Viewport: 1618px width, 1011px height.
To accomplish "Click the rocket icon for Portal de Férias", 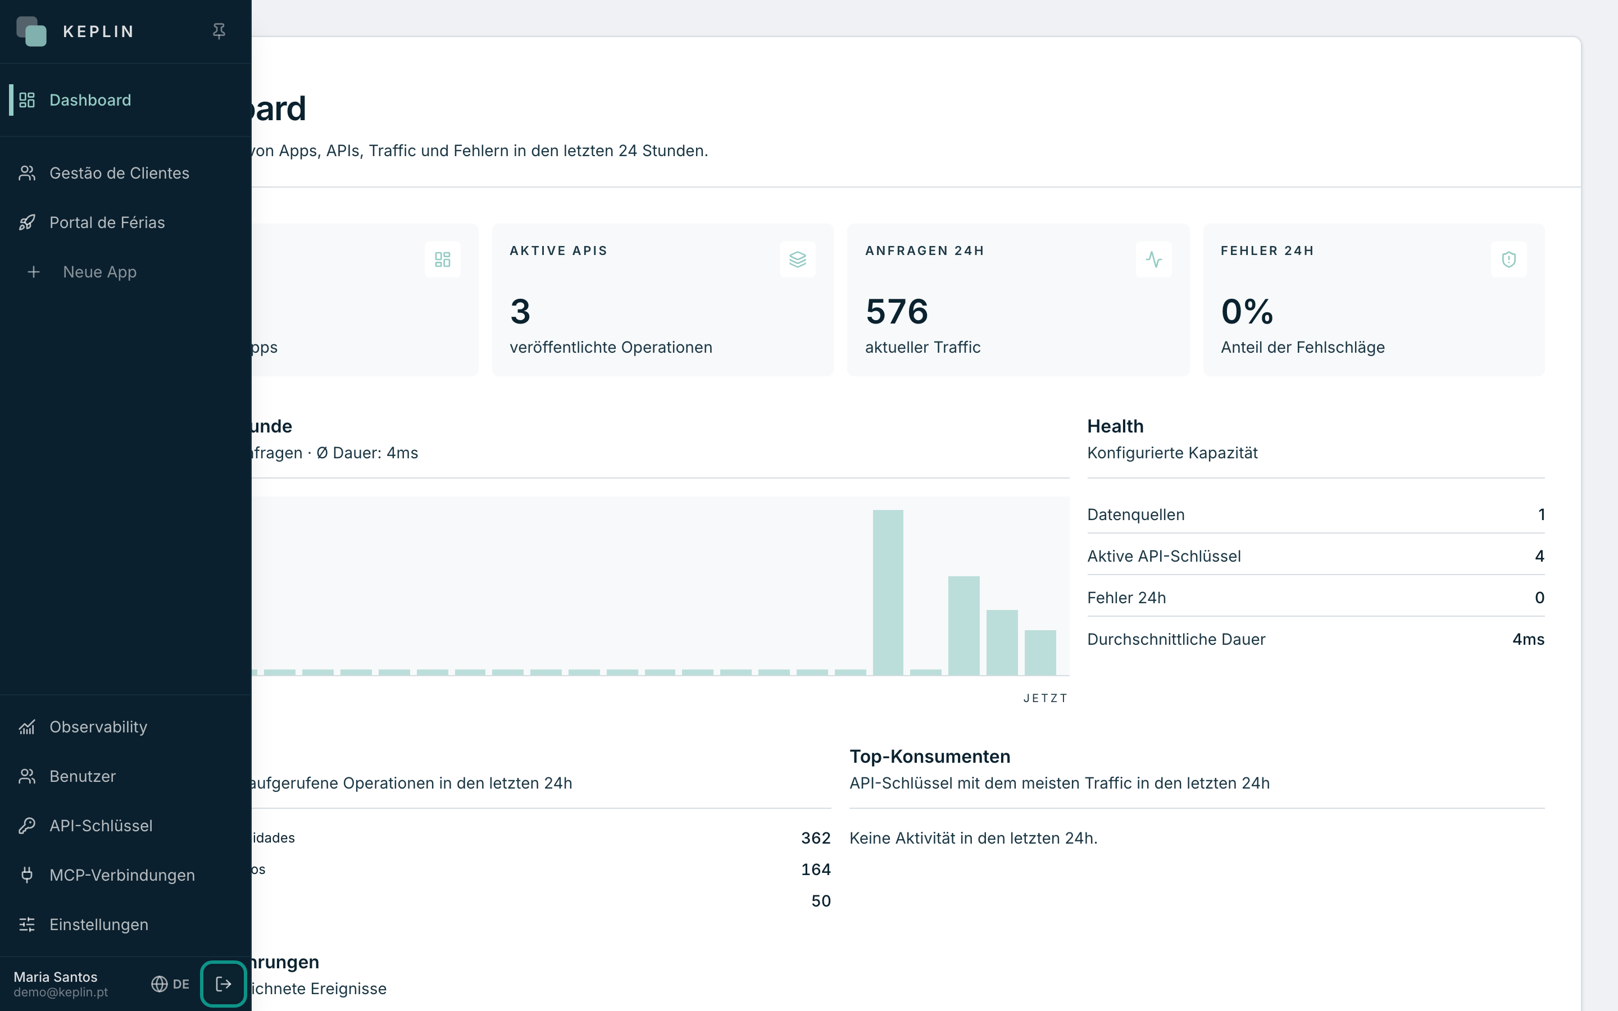I will tap(27, 222).
